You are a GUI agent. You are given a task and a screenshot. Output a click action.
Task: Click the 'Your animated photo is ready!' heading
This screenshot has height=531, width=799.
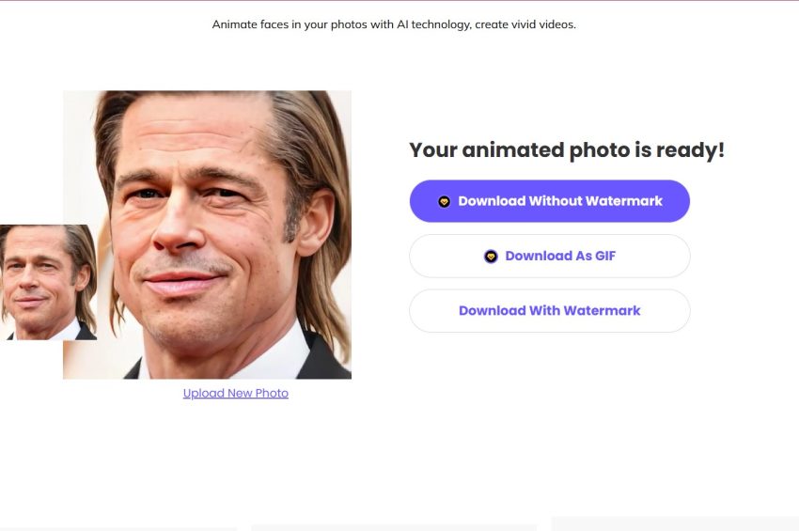pos(567,149)
